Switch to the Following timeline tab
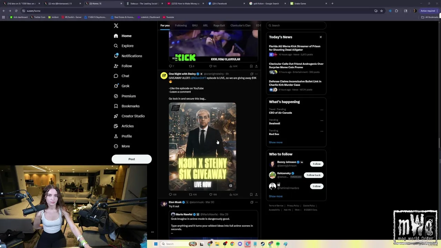Image resolution: width=441 pixels, height=248 pixels. pyautogui.click(x=181, y=25)
